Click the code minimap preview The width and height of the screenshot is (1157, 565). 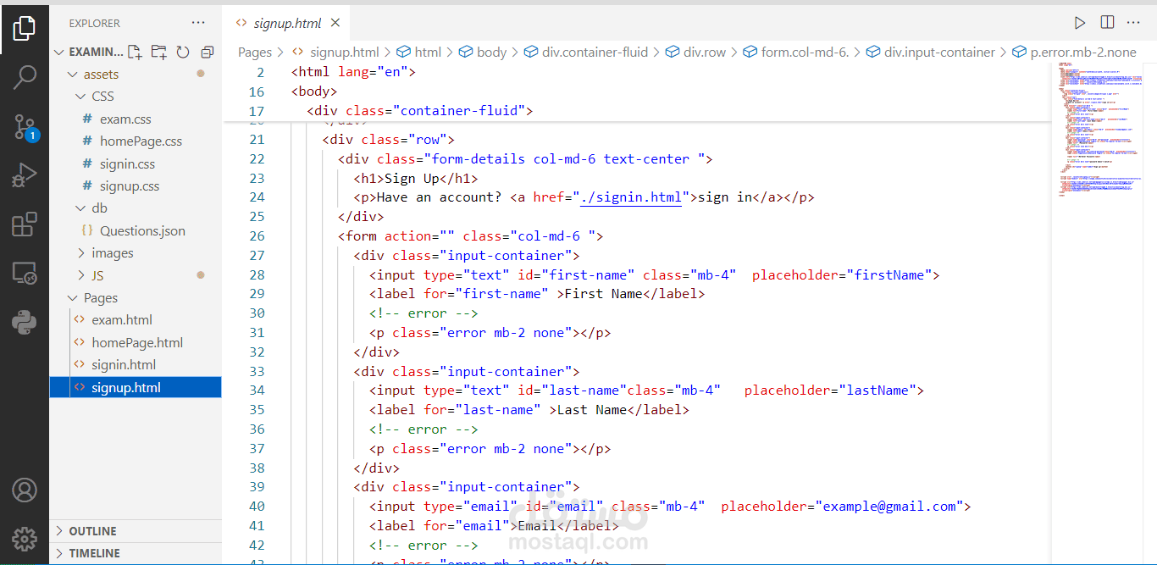[1097, 131]
